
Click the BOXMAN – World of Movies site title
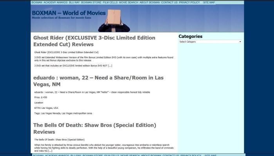[68, 13]
